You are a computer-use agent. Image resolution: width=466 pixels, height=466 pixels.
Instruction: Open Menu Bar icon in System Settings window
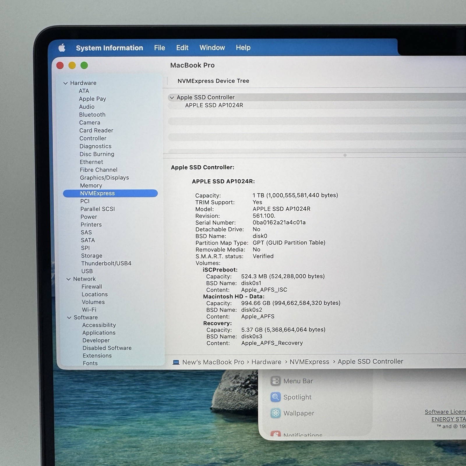tap(276, 381)
